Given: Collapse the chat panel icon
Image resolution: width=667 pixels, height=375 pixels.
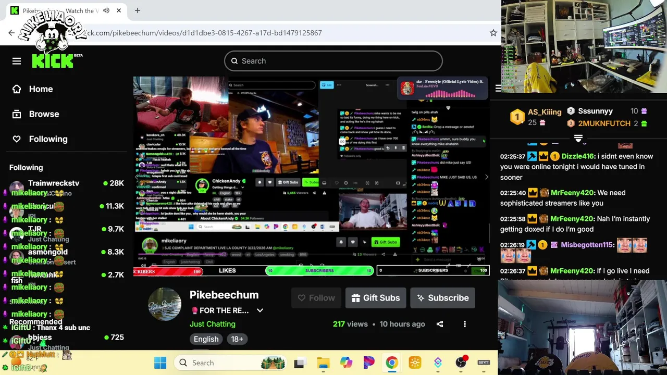Looking at the screenshot, I should (498, 89).
